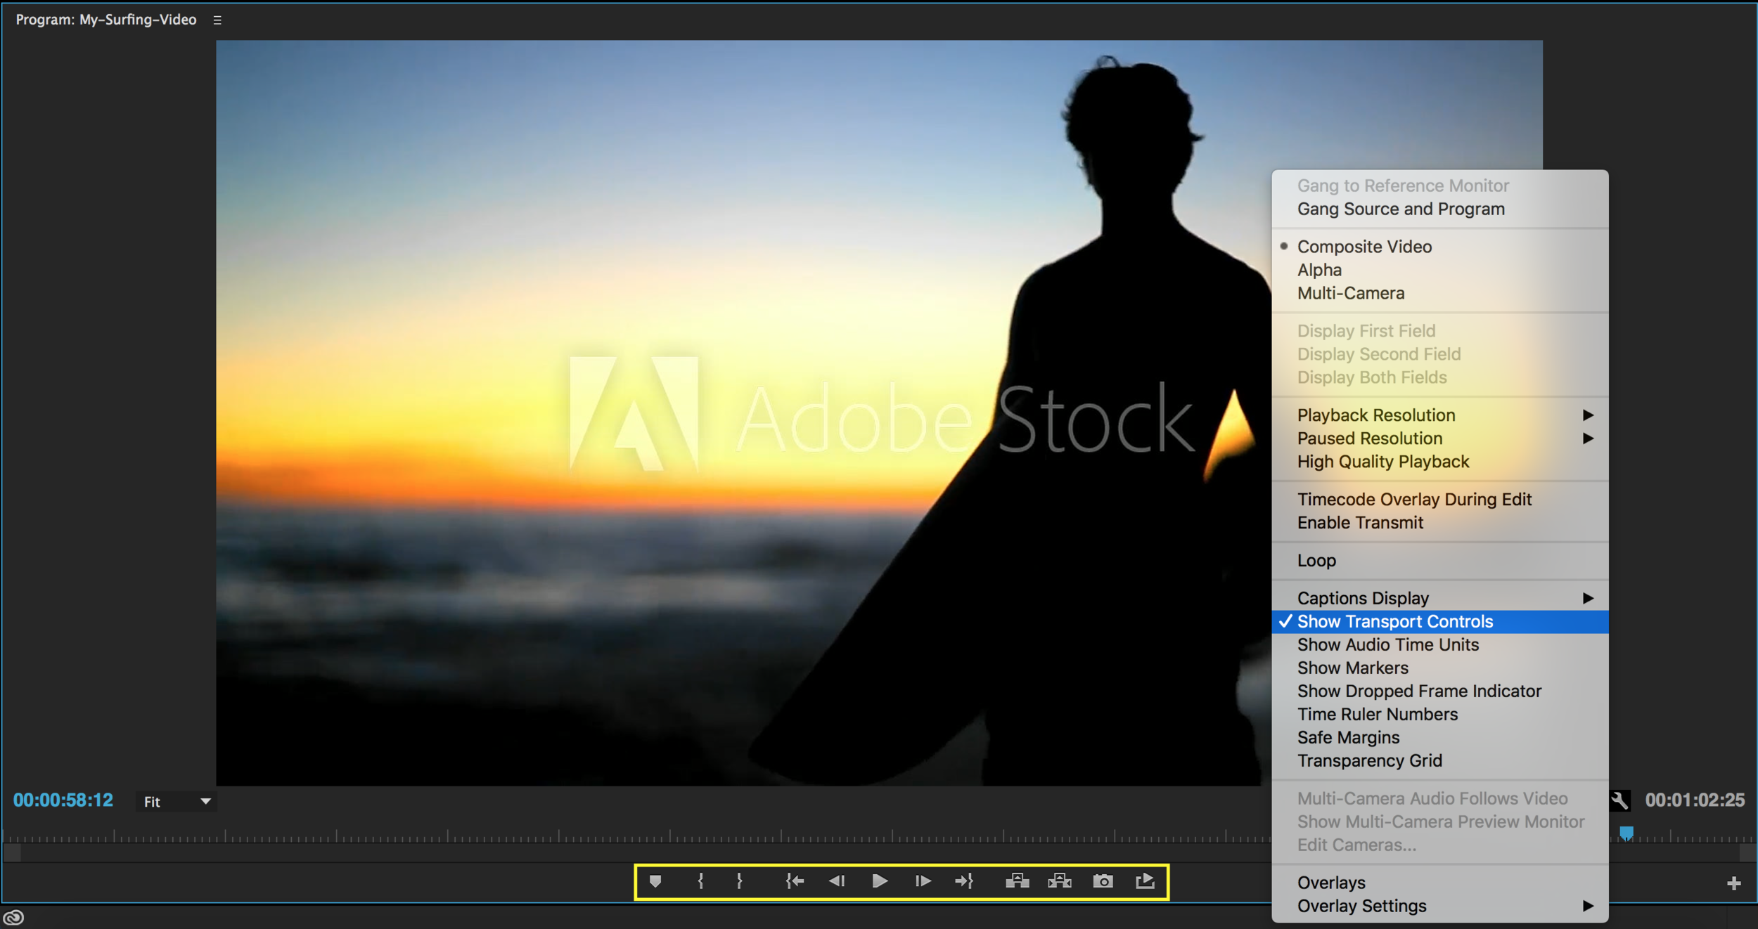Click the Lift button icon
Viewport: 1758px width, 929px height.
[x=1018, y=881]
